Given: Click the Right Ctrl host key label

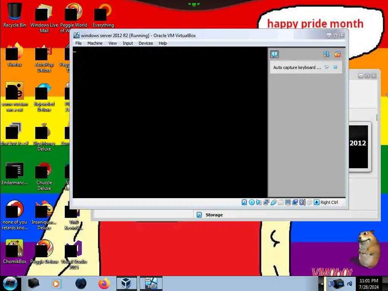Looking at the screenshot, I should 329,202.
